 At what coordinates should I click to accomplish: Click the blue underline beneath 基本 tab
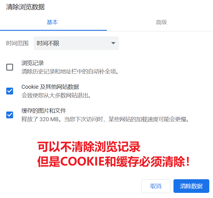pos(53,30)
